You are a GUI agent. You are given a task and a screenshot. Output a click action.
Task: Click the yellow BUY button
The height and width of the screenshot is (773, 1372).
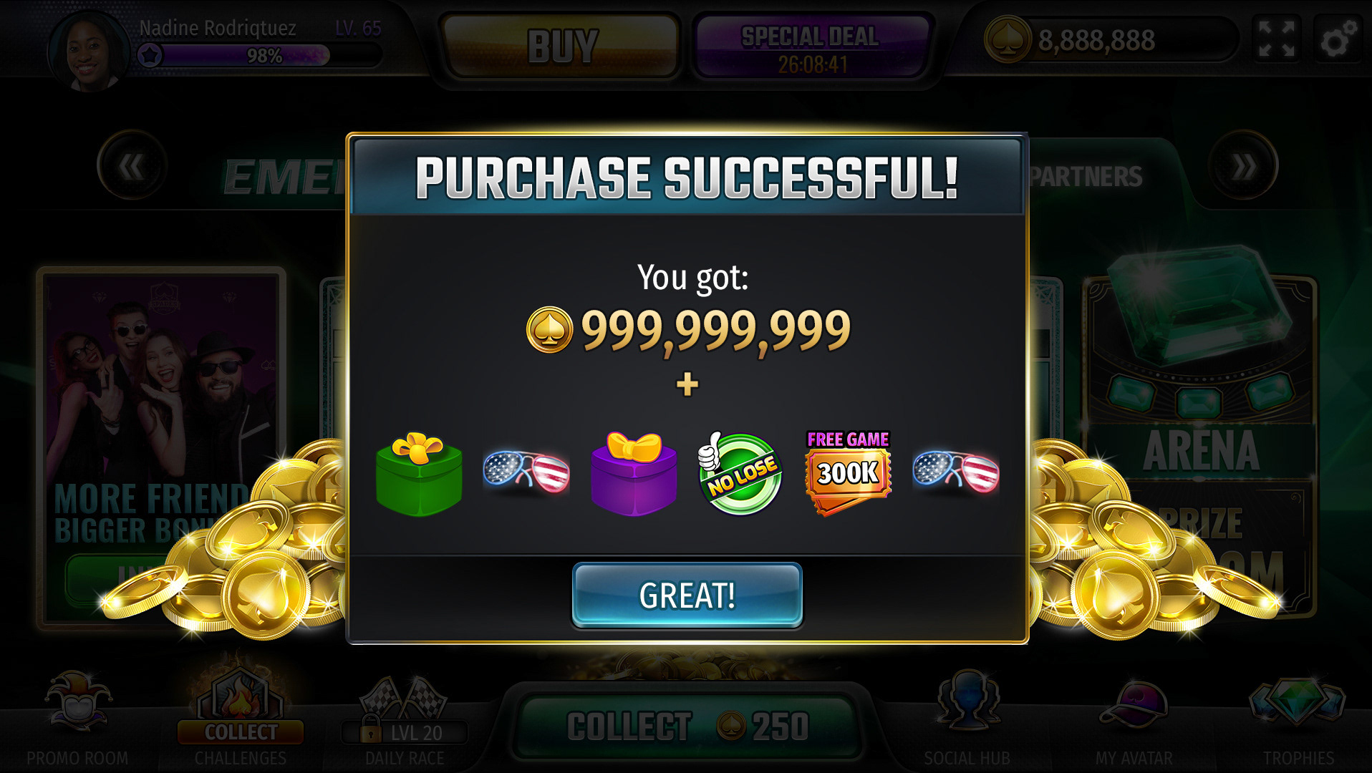[561, 46]
